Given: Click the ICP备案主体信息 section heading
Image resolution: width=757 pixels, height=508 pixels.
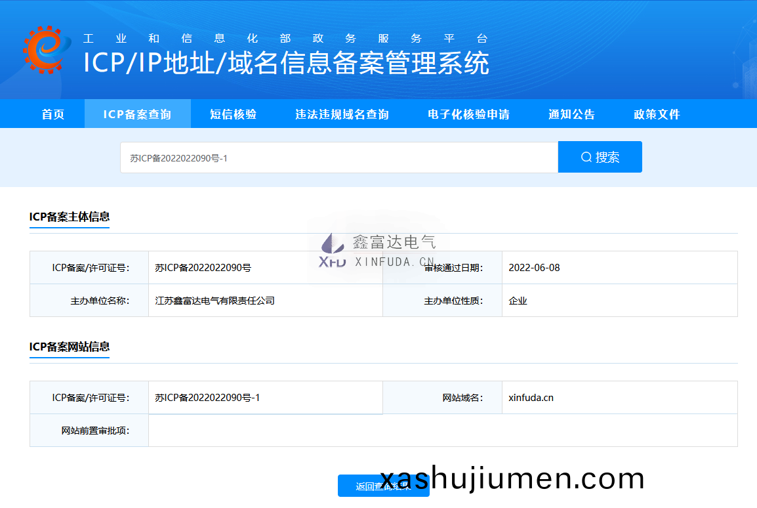Looking at the screenshot, I should pos(70,217).
